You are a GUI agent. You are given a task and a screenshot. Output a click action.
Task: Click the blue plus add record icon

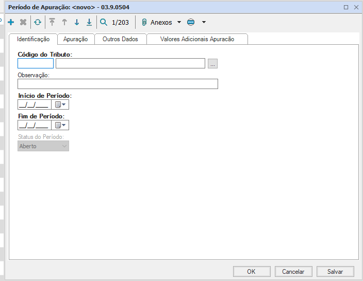pyautogui.click(x=11, y=23)
